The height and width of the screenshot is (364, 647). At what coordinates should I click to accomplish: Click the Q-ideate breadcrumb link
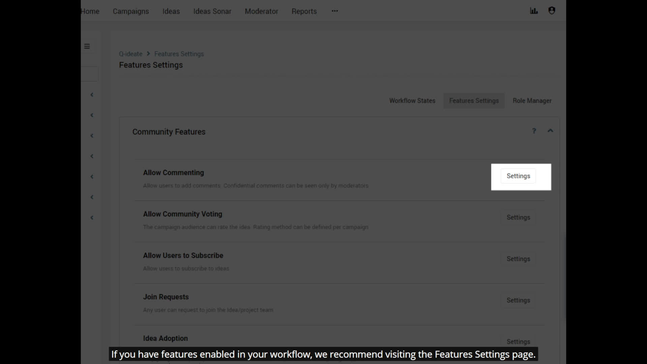pyautogui.click(x=130, y=54)
